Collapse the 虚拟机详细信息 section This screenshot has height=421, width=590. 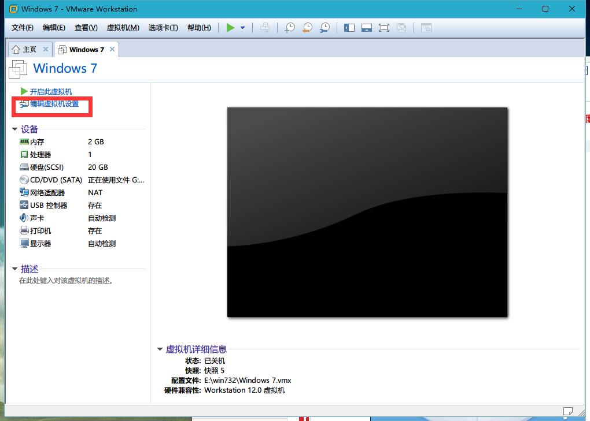pyautogui.click(x=160, y=349)
